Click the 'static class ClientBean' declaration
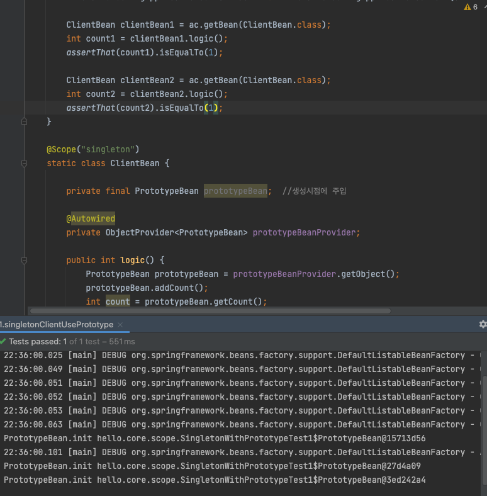Screen dimensions: 487x496 click(108, 163)
